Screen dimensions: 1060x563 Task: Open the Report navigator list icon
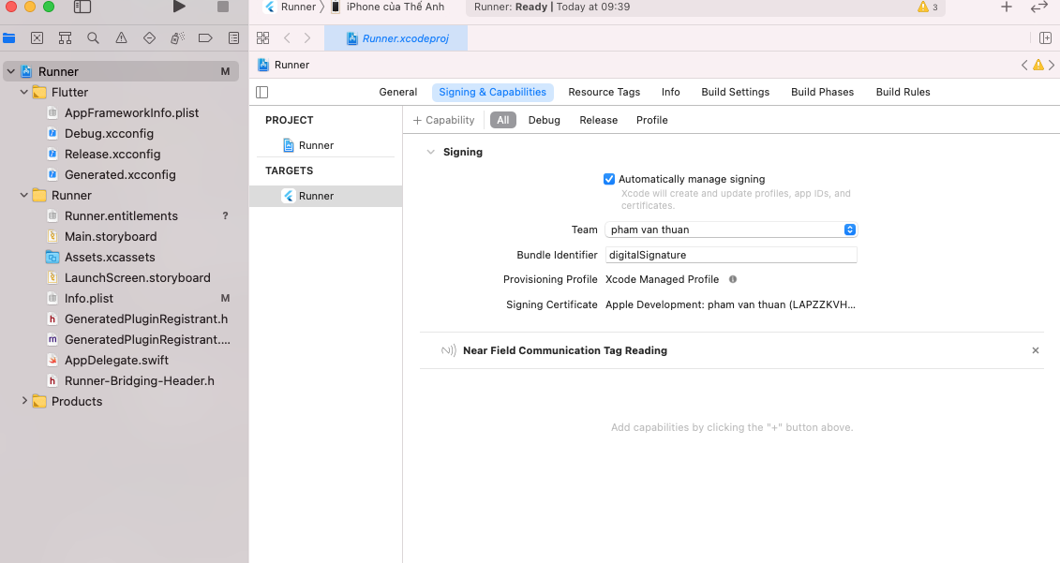coord(233,37)
